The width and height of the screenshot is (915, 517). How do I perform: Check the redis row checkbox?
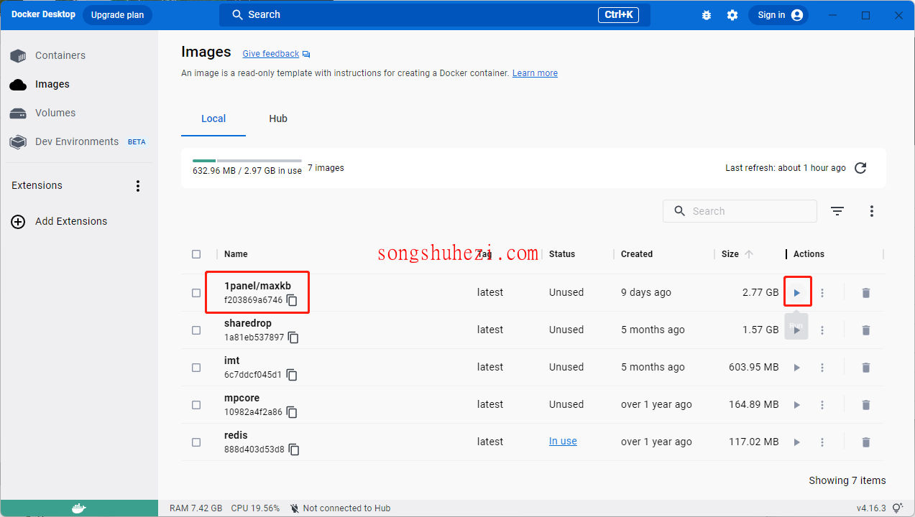pyautogui.click(x=196, y=442)
